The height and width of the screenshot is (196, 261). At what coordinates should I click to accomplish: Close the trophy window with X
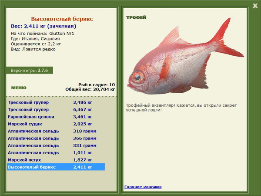tap(255, 6)
